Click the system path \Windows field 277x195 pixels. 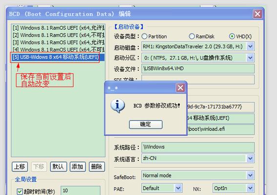click(198, 147)
